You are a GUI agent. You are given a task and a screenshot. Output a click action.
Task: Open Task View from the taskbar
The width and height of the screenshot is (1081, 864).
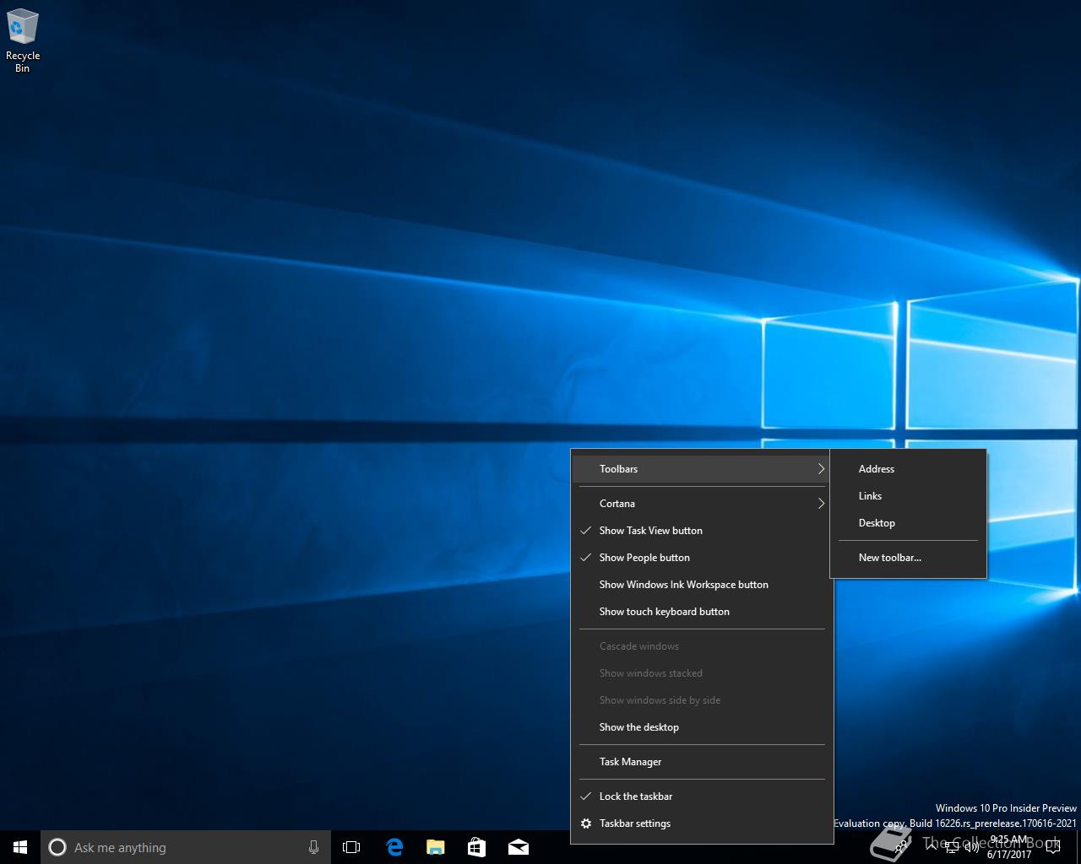coord(351,847)
